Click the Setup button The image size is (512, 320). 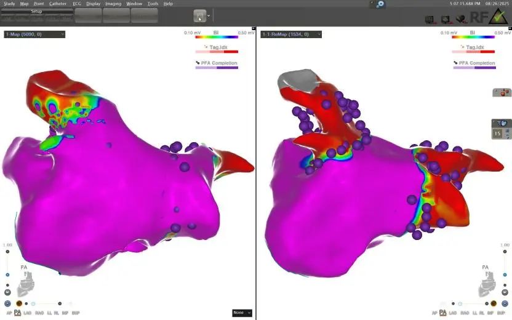point(36,12)
